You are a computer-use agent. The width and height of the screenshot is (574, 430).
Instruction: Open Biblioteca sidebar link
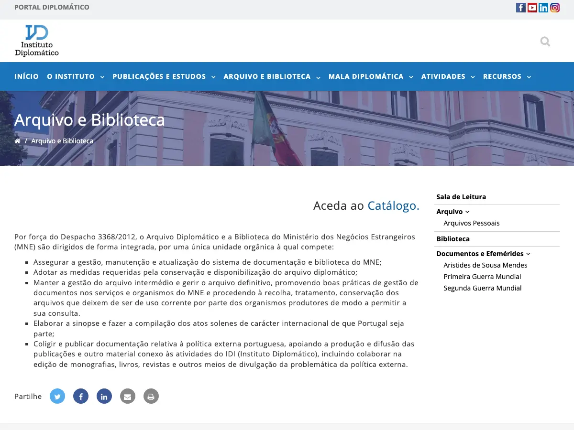point(453,239)
